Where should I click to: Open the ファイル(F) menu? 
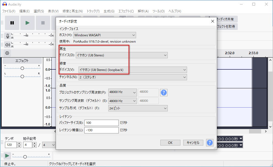(9, 11)
